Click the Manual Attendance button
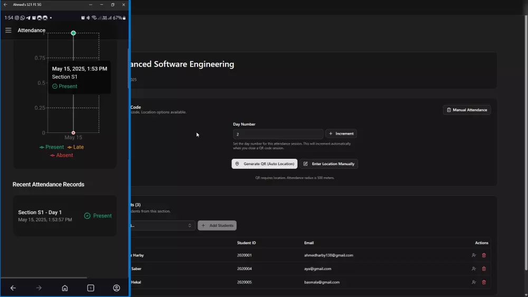Screen dimensions: 528x297 (x=467, y=110)
